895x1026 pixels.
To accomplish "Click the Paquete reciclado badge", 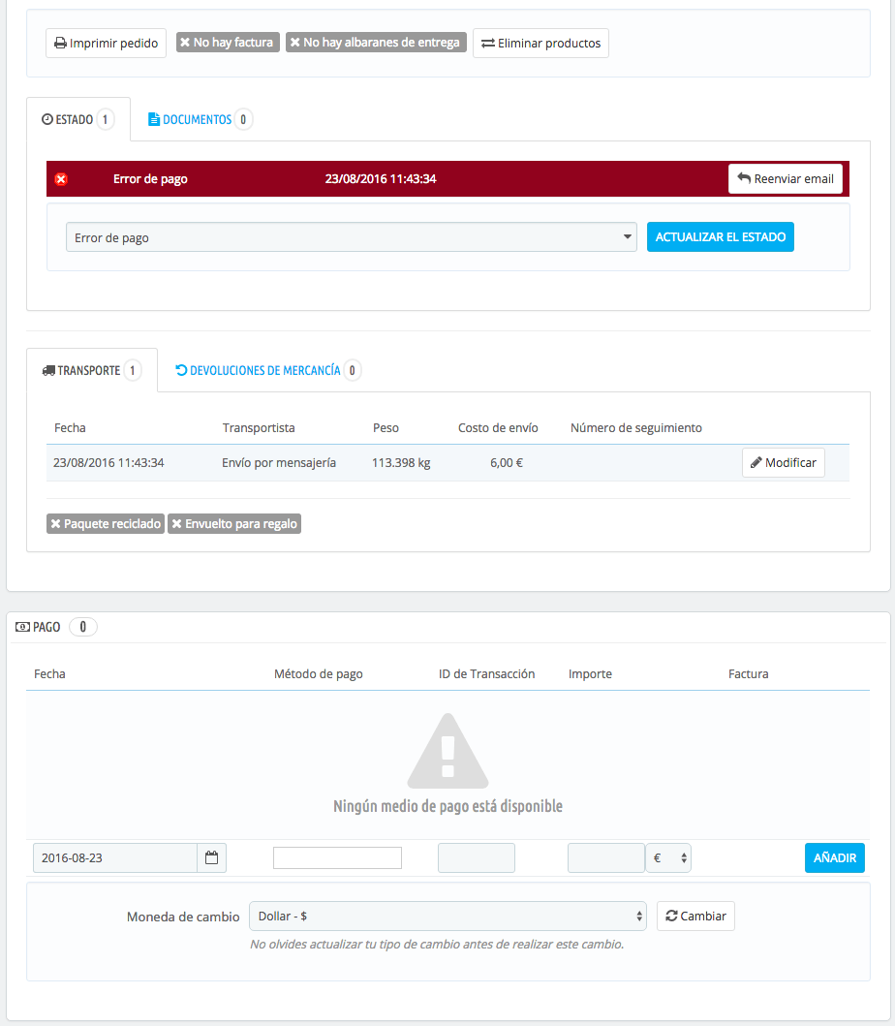I will click(106, 524).
